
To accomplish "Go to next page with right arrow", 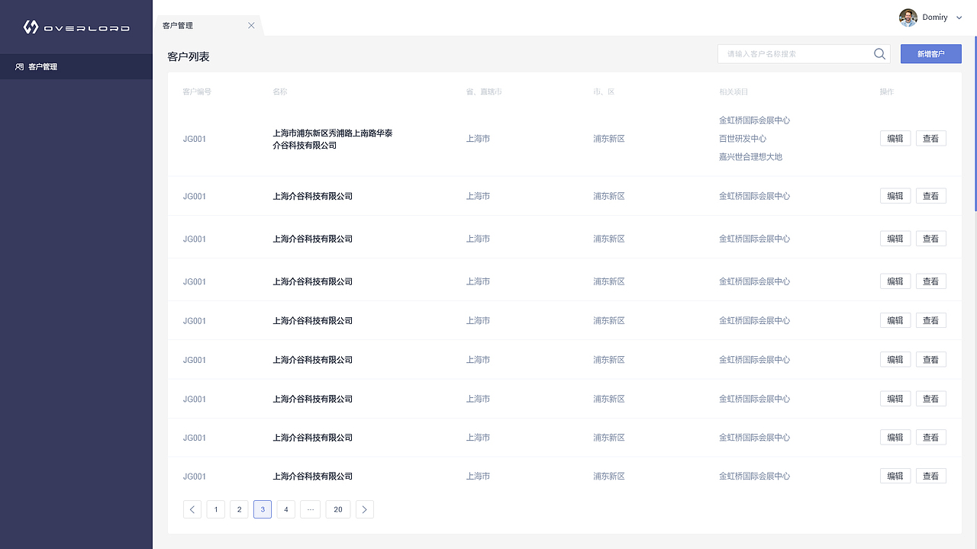I will (364, 509).
